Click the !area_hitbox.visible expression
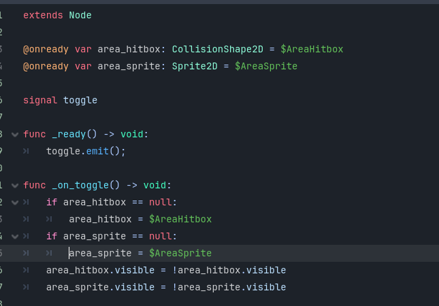The height and width of the screenshot is (306, 439). point(229,270)
